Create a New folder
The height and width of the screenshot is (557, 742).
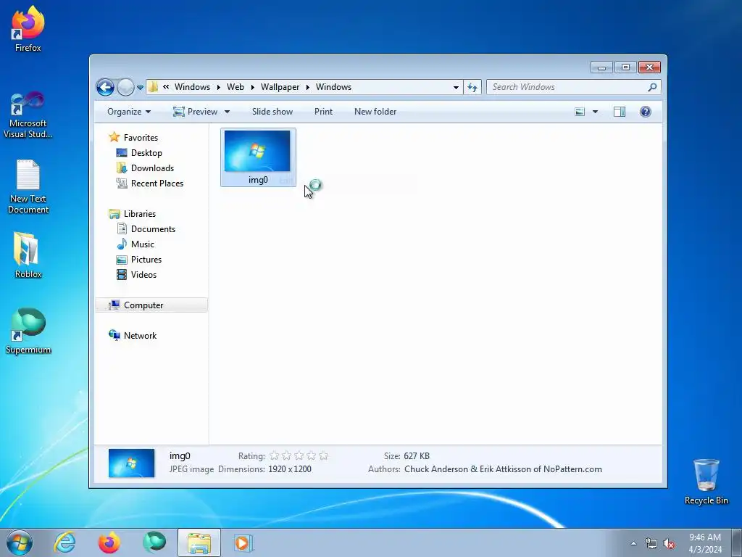point(375,112)
